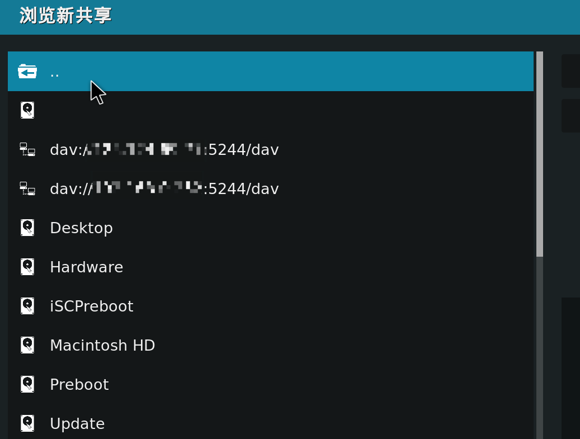
Task: Click the drive icon beside Macintosh HD
Action: tap(27, 345)
